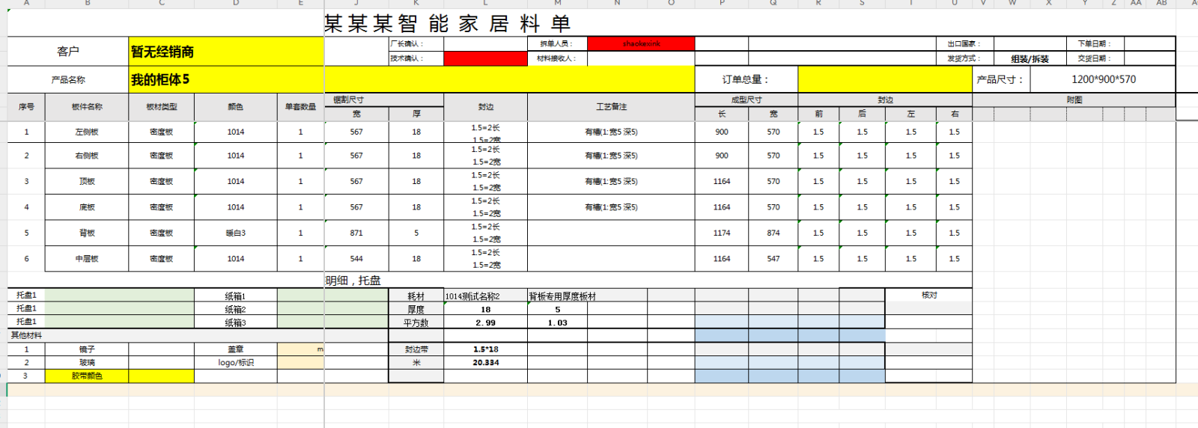
Task: Select the 中层板 part name cell
Action: click(x=87, y=259)
